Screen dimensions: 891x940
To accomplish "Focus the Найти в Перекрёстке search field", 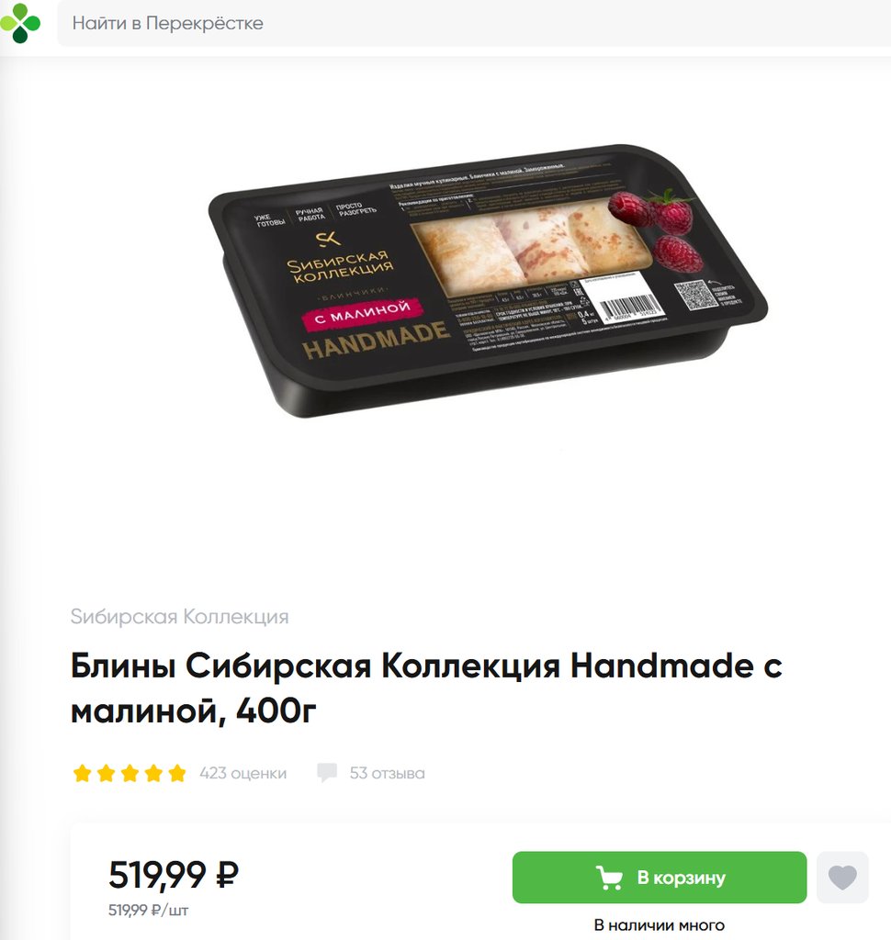I will point(474,23).
